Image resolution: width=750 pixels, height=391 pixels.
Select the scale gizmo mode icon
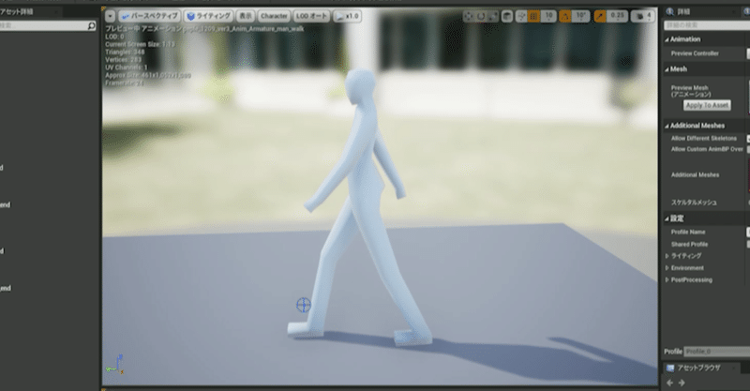[493, 16]
